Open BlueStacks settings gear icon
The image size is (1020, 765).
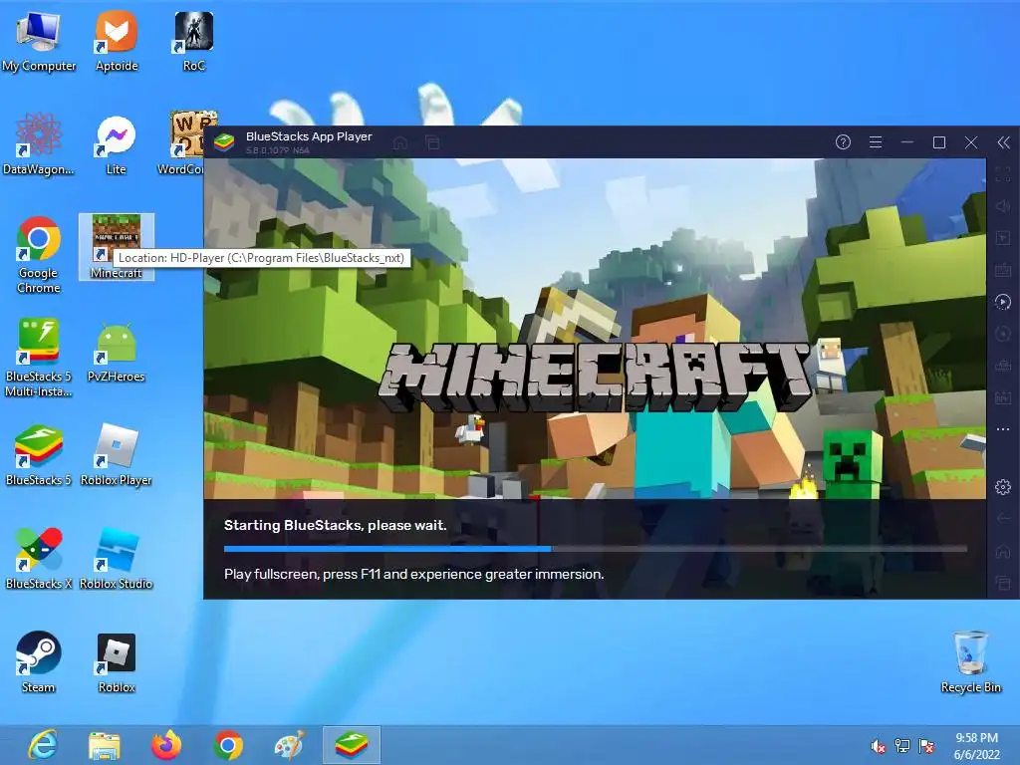[1002, 486]
